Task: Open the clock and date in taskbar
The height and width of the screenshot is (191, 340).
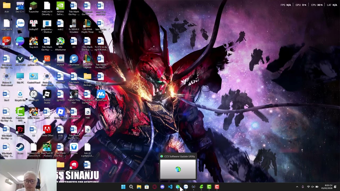Action: tap(326, 187)
